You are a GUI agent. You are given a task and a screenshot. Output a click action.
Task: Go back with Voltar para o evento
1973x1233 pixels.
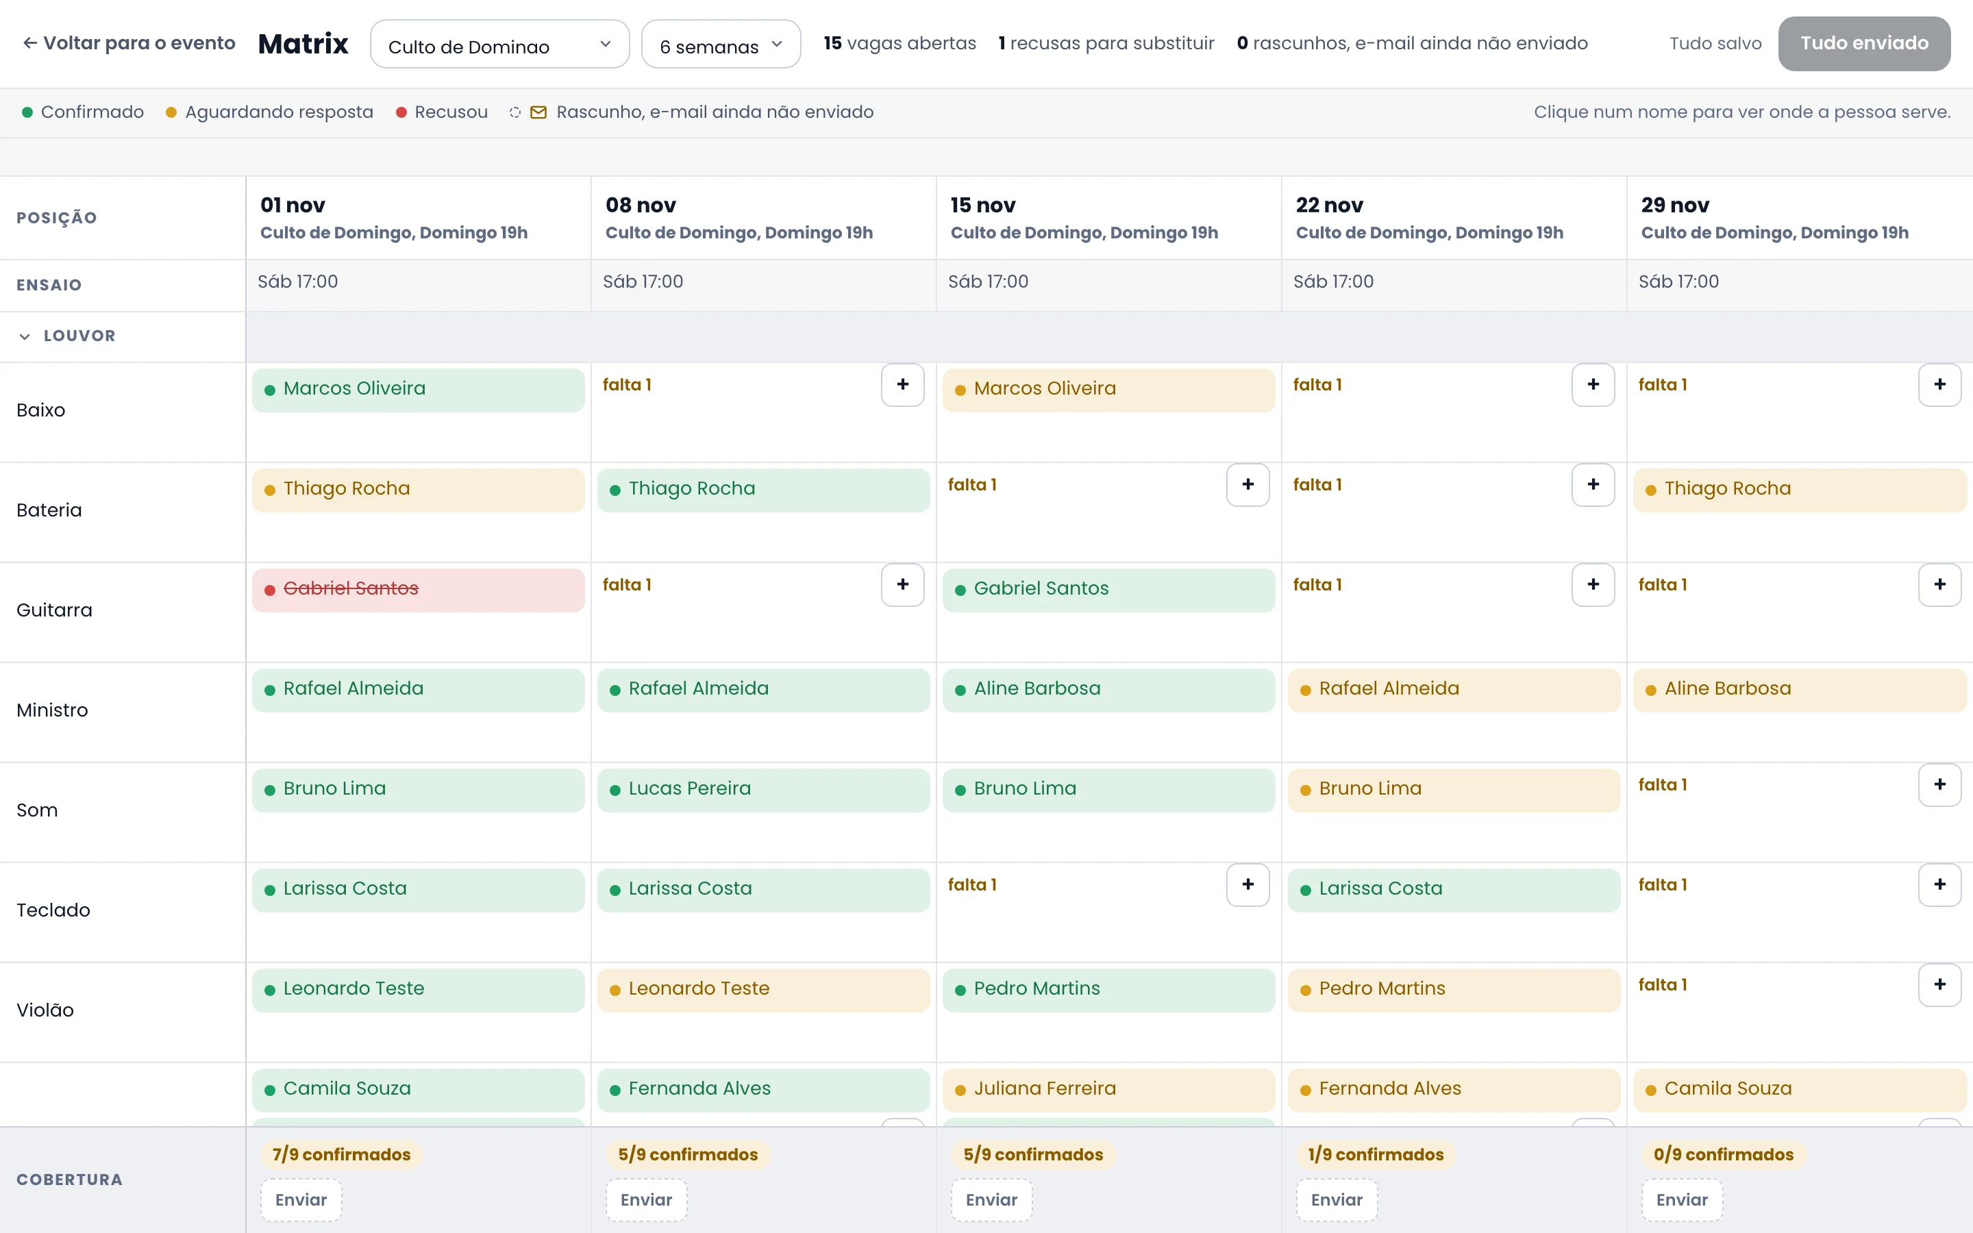129,43
